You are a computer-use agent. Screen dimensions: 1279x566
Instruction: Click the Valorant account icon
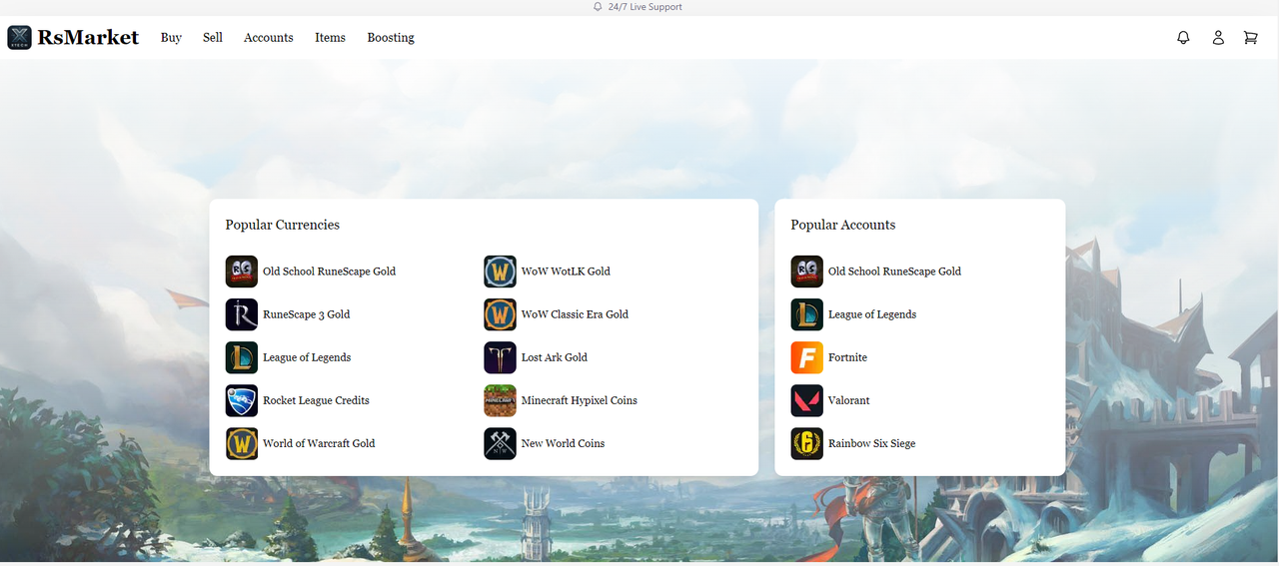click(x=807, y=400)
